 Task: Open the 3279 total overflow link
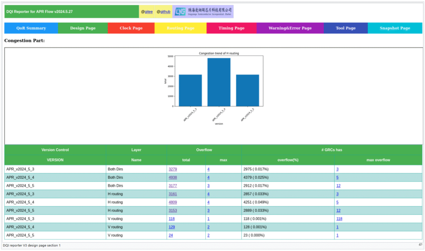[x=173, y=169]
